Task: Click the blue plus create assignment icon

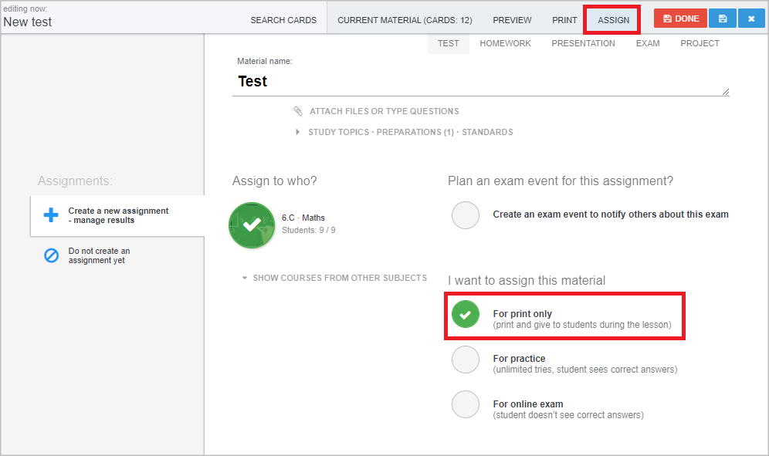Action: coord(51,214)
